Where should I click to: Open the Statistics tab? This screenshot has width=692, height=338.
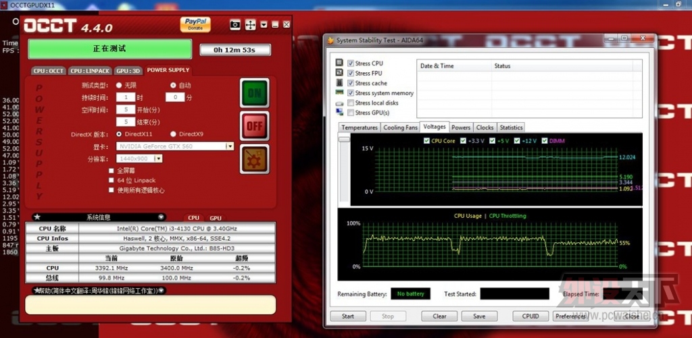click(x=511, y=128)
